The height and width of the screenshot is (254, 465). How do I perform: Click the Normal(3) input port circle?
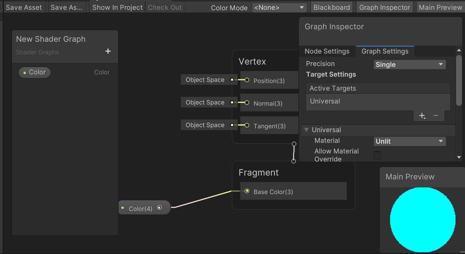pos(247,103)
